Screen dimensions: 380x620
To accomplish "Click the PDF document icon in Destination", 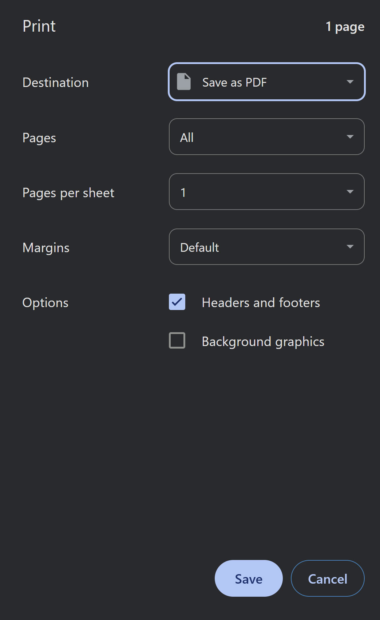I will pos(184,82).
